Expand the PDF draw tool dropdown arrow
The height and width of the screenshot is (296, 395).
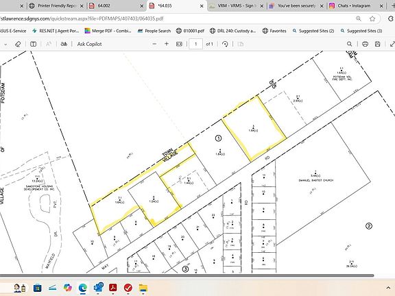point(5,45)
